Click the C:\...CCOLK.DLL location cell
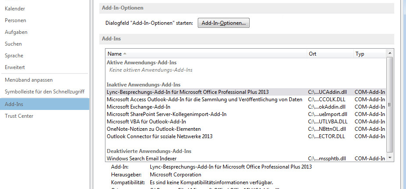406x189 pixels. click(x=327, y=99)
